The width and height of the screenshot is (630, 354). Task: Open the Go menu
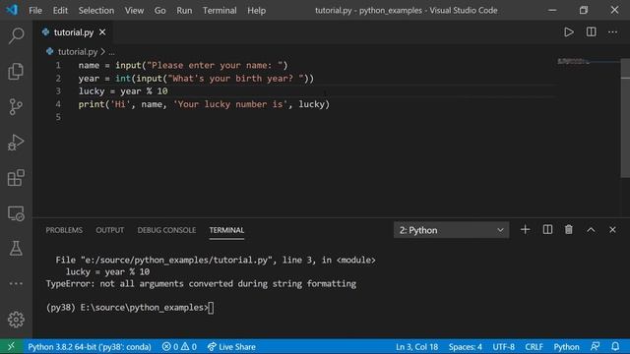pos(159,11)
